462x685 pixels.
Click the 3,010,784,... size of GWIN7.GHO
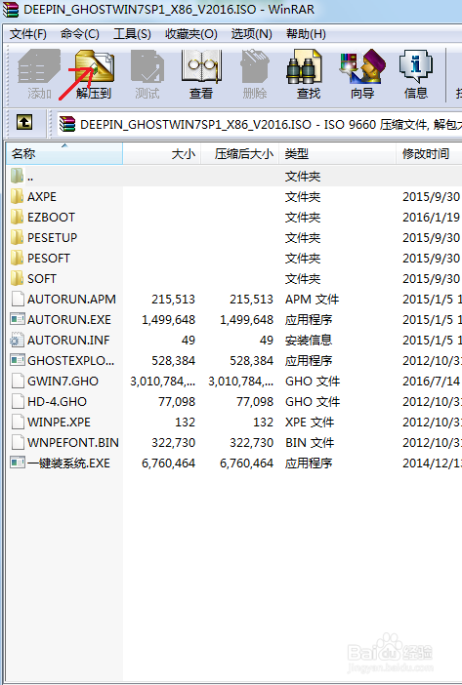point(162,382)
